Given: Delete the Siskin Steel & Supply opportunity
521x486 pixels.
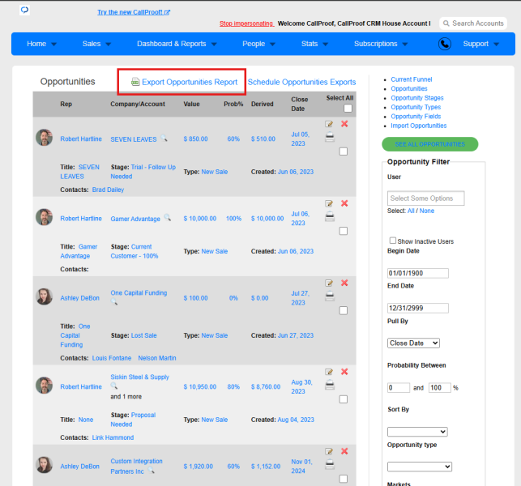Looking at the screenshot, I should 344,372.
